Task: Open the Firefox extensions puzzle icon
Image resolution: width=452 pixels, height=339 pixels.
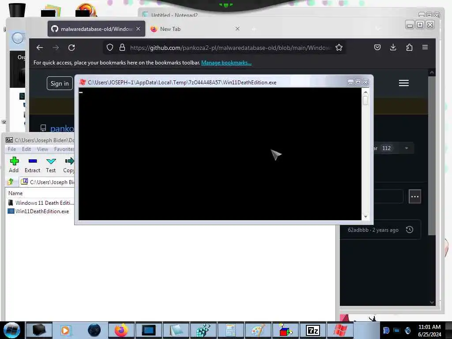Action: (x=409, y=47)
